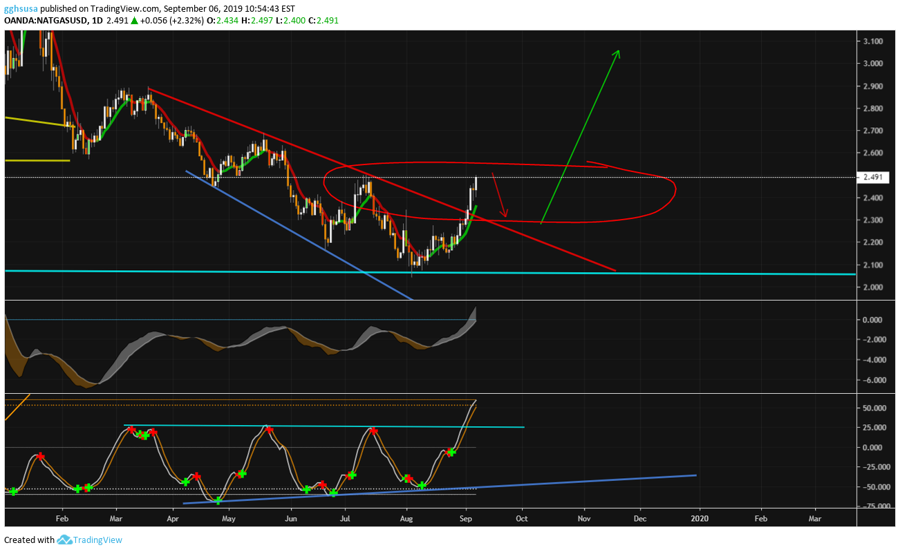
Task: Click the 2.000 price axis label
Action: [873, 287]
